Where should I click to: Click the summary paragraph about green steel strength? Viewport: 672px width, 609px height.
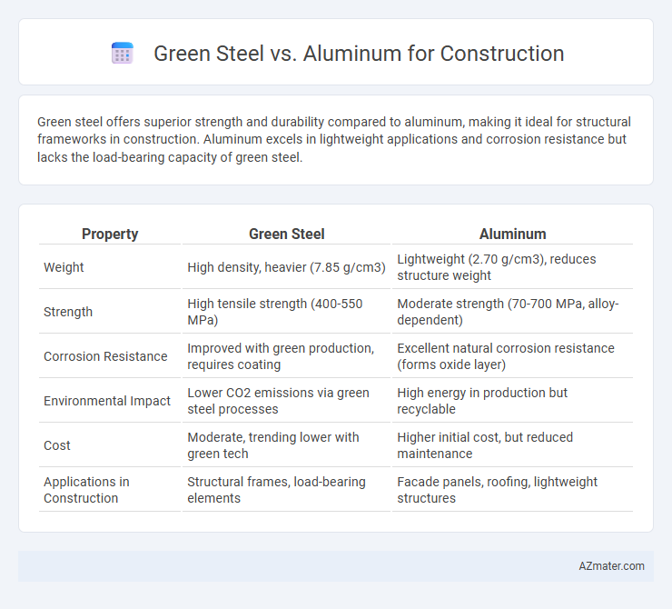pos(336,139)
